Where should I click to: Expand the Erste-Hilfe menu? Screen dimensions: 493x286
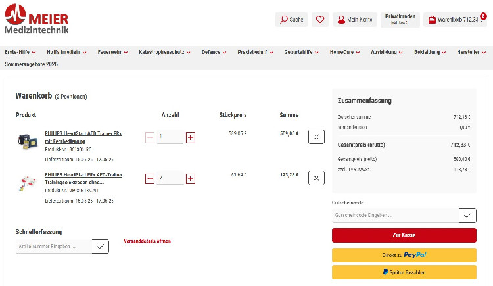pos(20,52)
